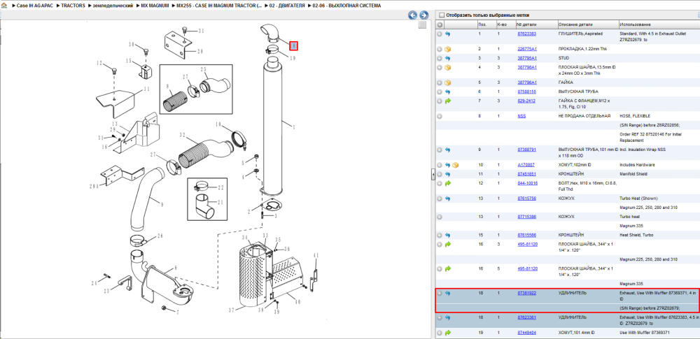Open part number link 87588155
This screenshot has width=700, height=339.
pyautogui.click(x=527, y=92)
